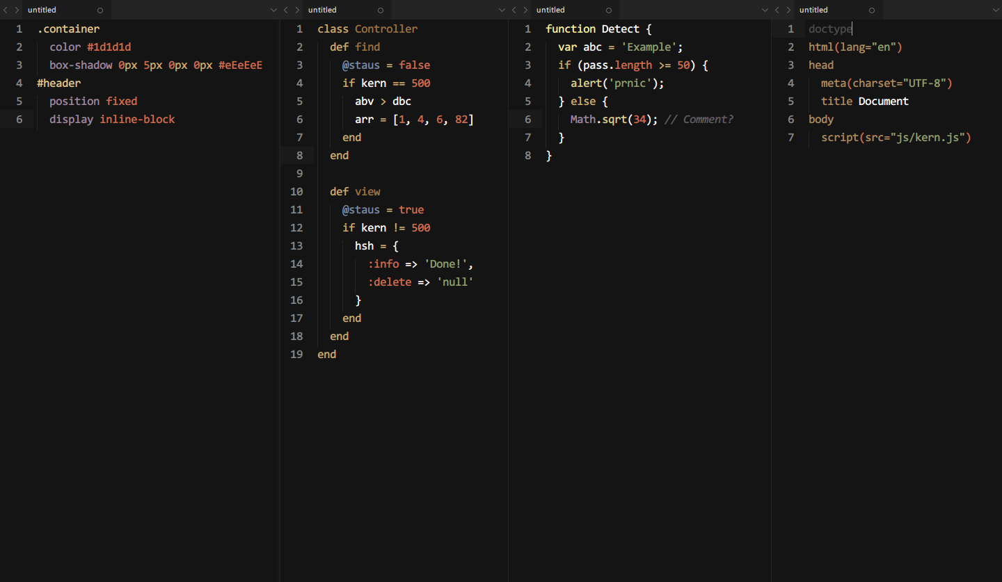Image resolution: width=1002 pixels, height=582 pixels.
Task: Open the tab list dropdown of the .container pane
Action: (273, 10)
